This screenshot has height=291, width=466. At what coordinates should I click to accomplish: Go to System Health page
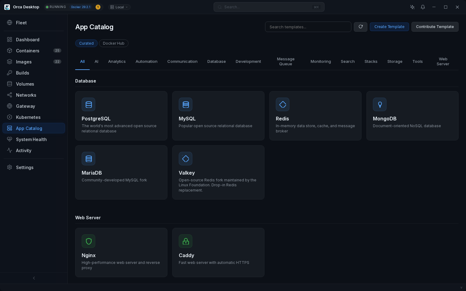(x=34, y=139)
